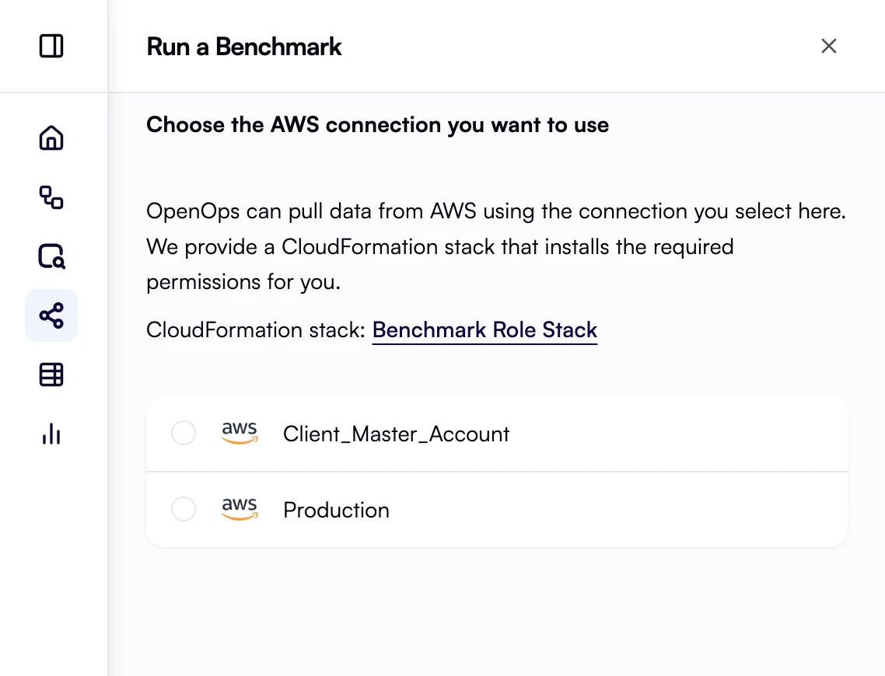Select the Client_Master_Account radio button
This screenshot has height=676, width=885.
click(184, 433)
